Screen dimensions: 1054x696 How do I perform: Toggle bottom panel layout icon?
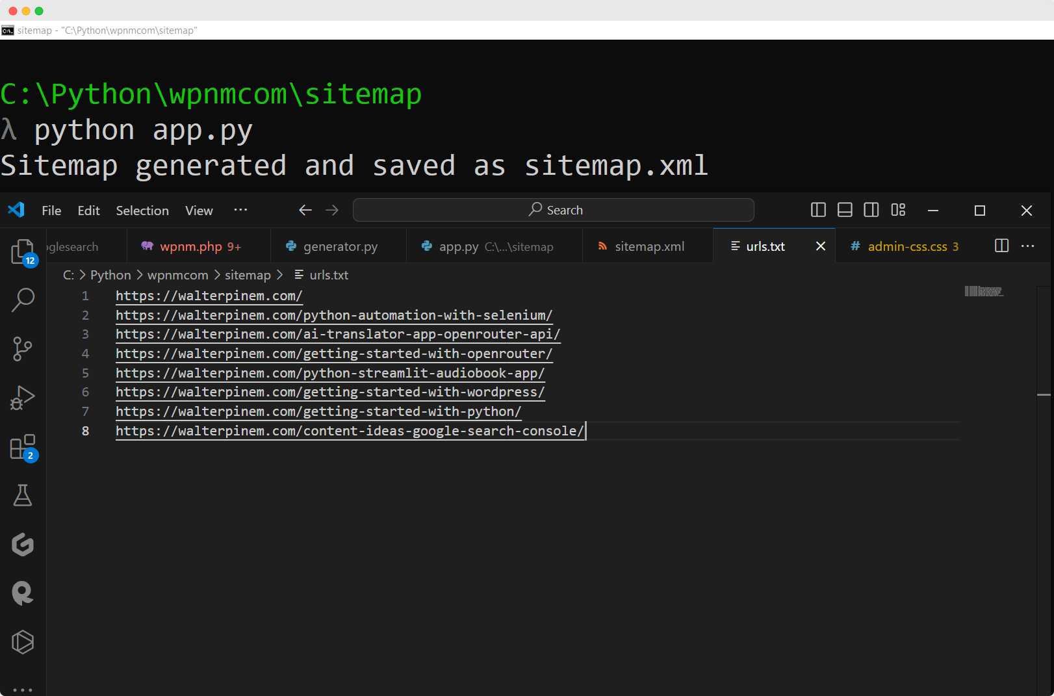845,210
